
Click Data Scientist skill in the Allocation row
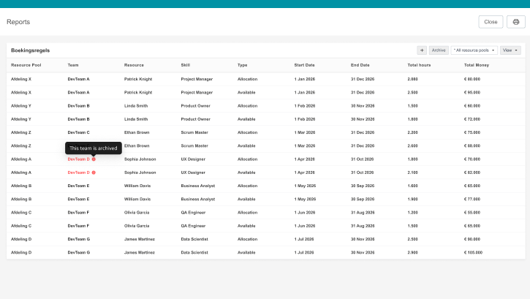pos(194,239)
